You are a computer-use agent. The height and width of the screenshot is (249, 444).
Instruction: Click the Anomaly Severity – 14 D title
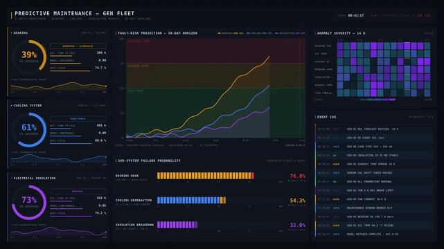[341, 33]
